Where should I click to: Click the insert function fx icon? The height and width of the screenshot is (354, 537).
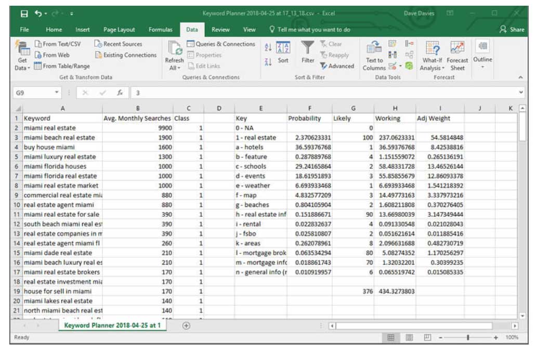tap(120, 93)
